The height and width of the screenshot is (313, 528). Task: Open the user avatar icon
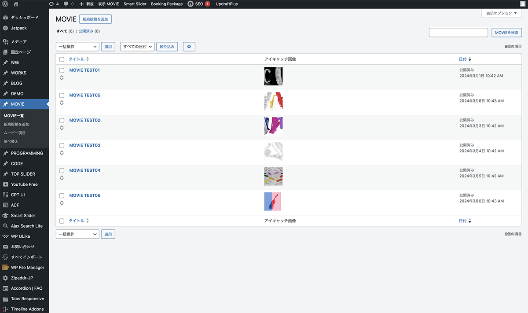(x=522, y=4)
